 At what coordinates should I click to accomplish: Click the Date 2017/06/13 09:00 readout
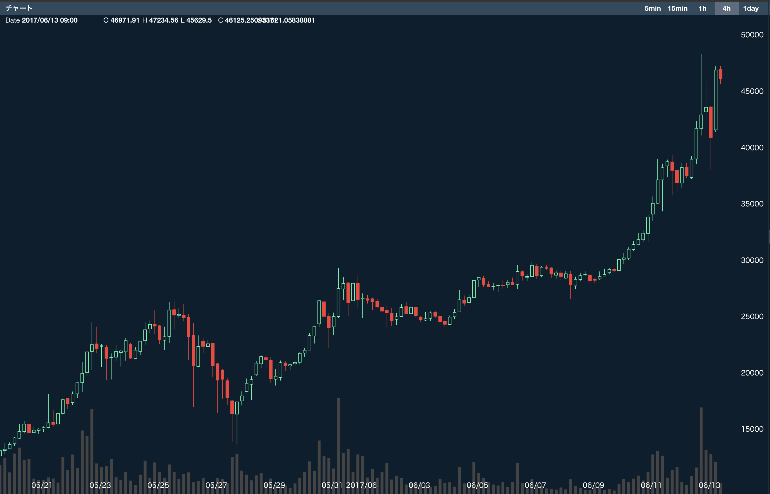41,20
